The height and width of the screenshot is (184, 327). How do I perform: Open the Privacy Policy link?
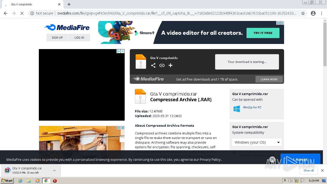pyautogui.click(x=210, y=159)
